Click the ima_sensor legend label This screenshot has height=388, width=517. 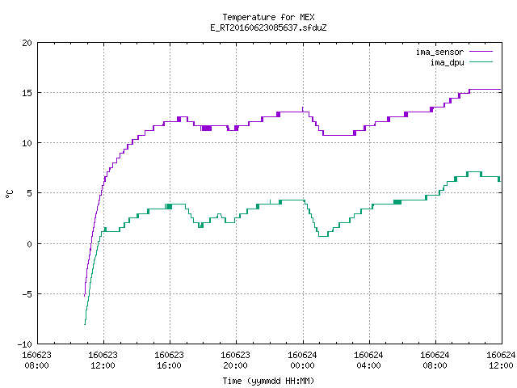439,52
